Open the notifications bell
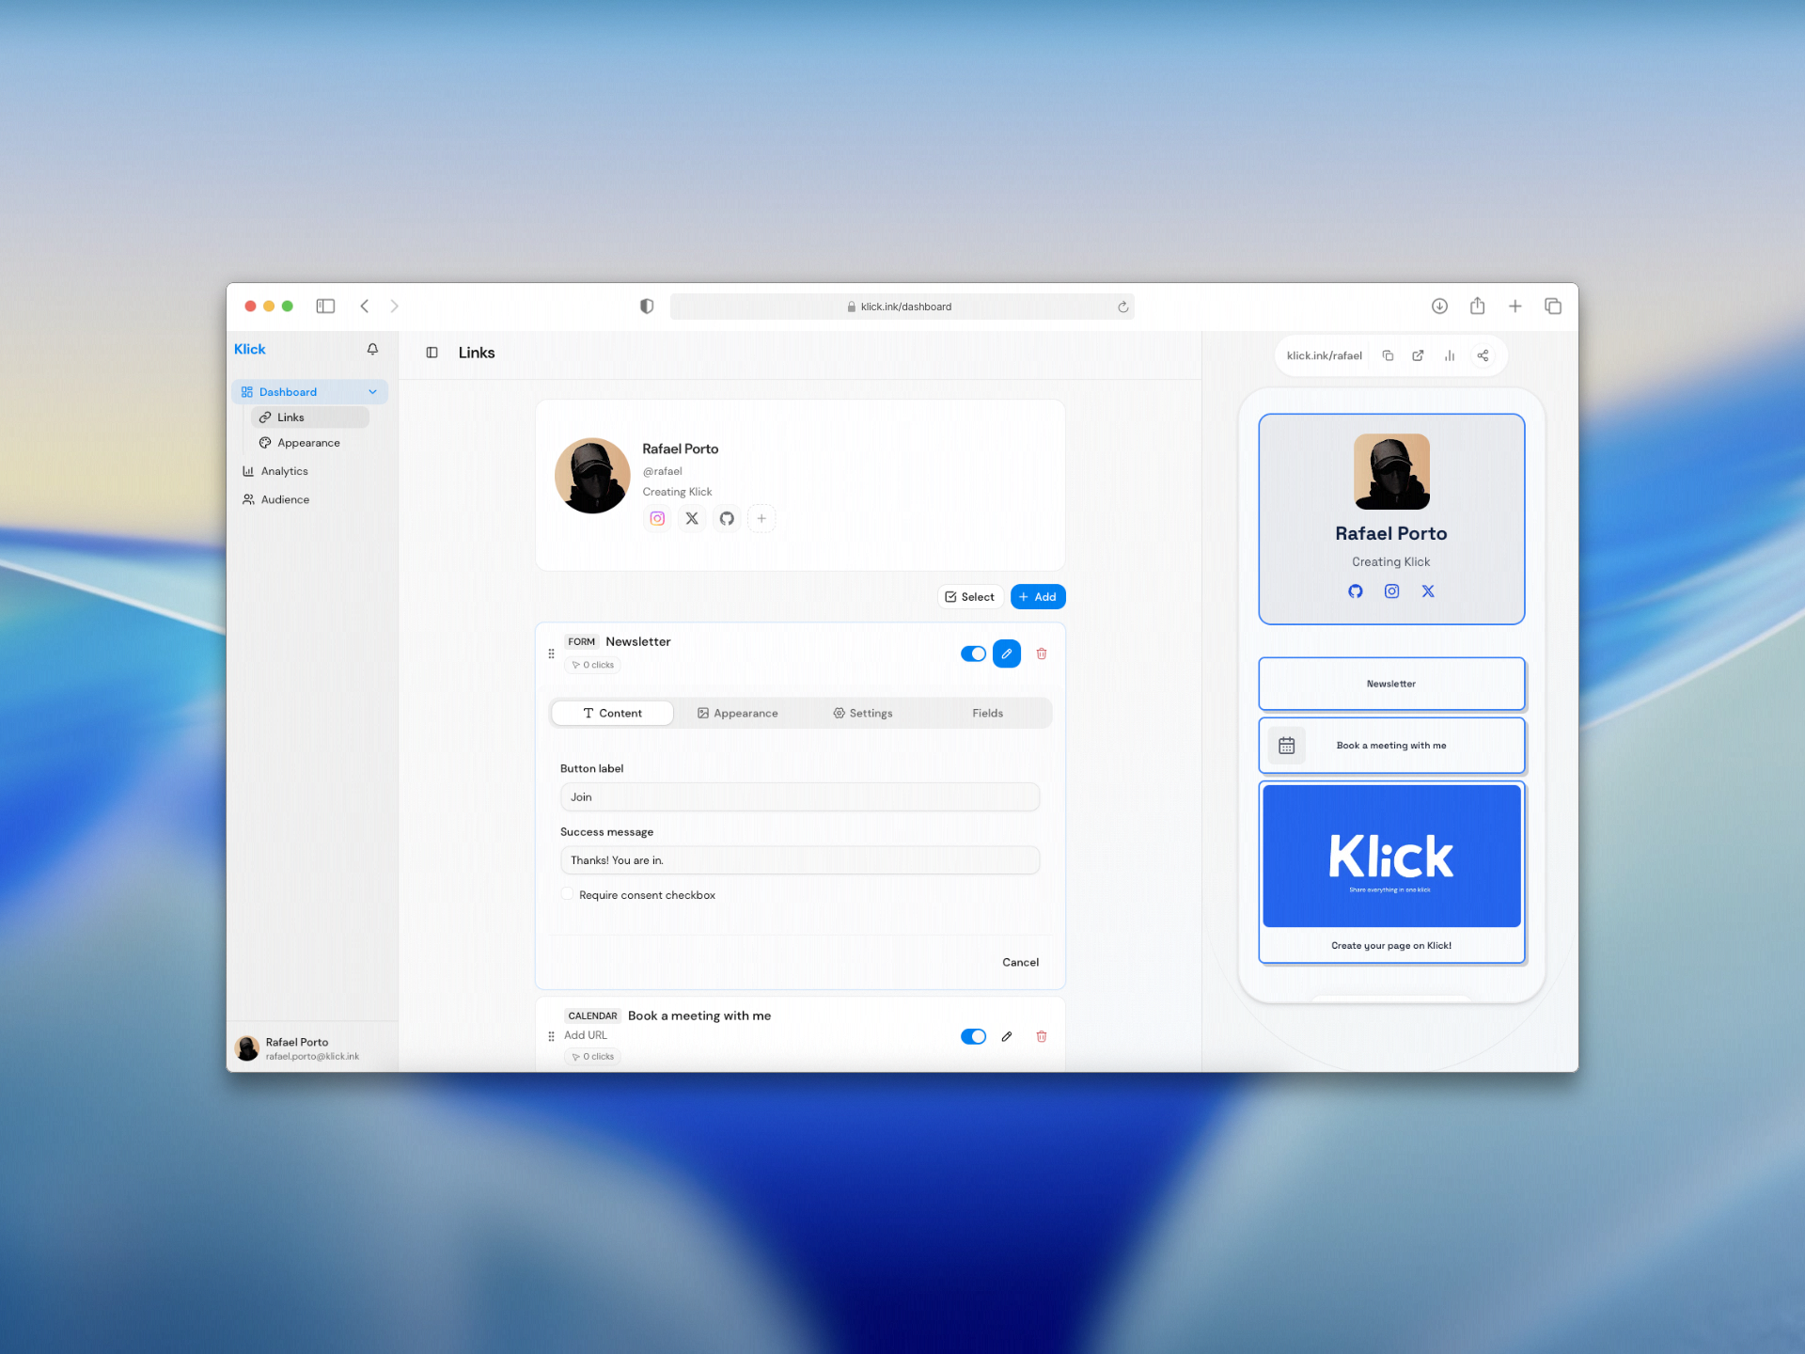Screen dimensions: 1805x1354 coord(372,349)
